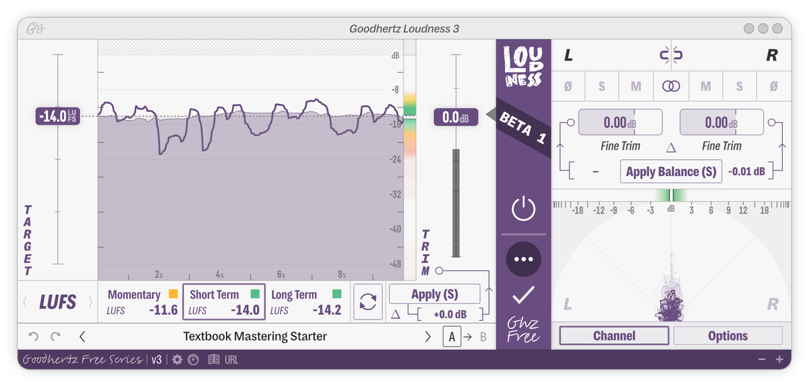Click the Momentary -11.6 reading
This screenshot has height=387, width=809.
tap(163, 310)
